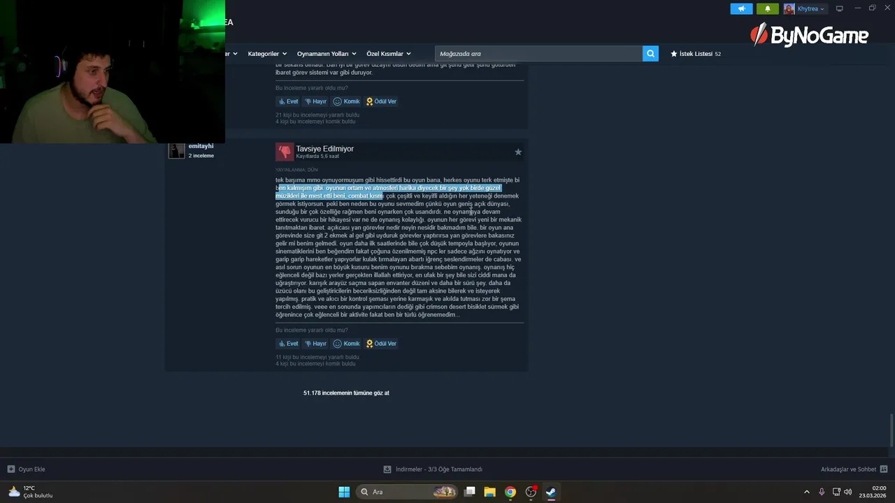Open 51.178 incelemenin tümüne göz at
895x503 pixels.
click(346, 393)
